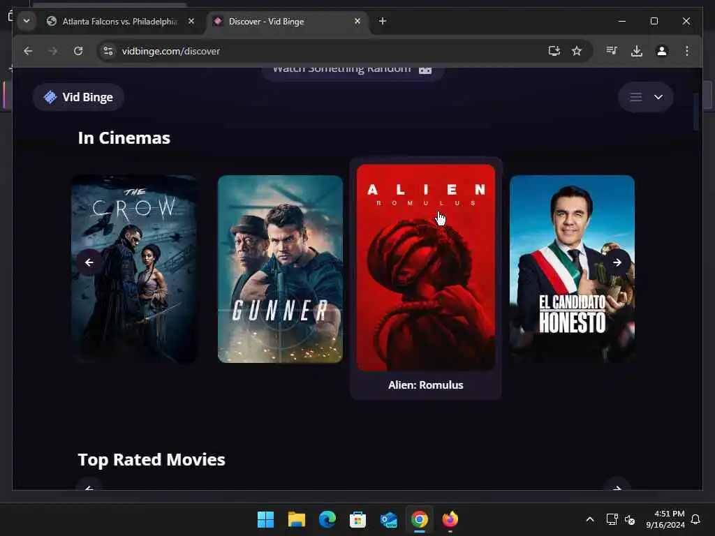
Task: Reload the vidbinge page
Action: (78, 51)
